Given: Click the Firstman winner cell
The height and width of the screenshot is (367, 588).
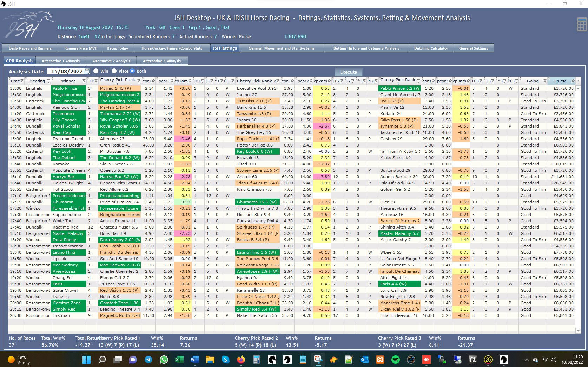Looking at the screenshot, I should pyautogui.click(x=68, y=315).
